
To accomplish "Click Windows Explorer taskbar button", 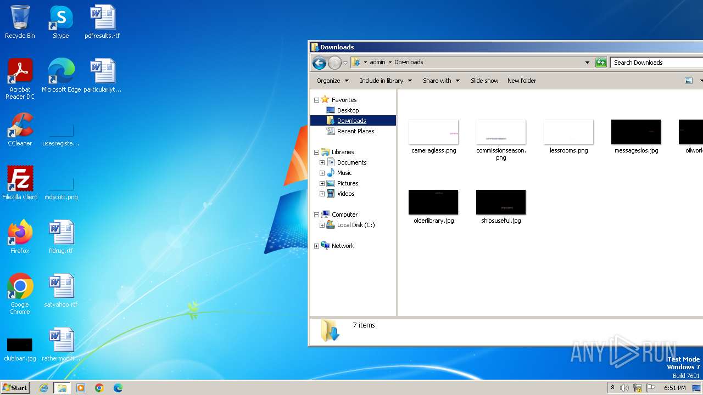I will click(62, 388).
